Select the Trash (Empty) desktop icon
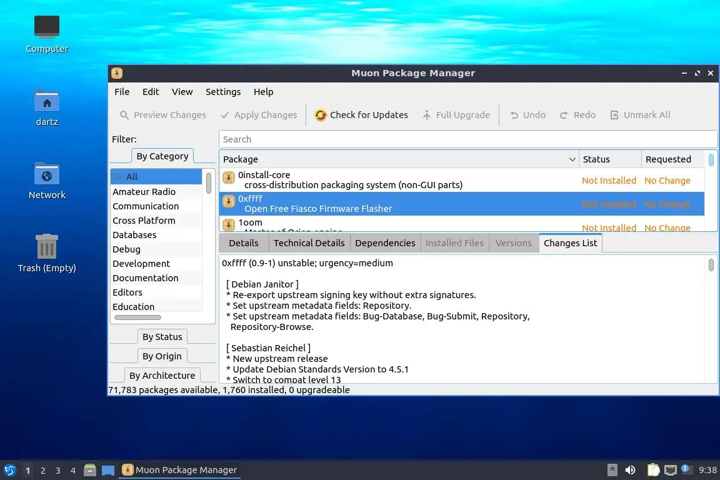The width and height of the screenshot is (720, 480). (x=47, y=246)
